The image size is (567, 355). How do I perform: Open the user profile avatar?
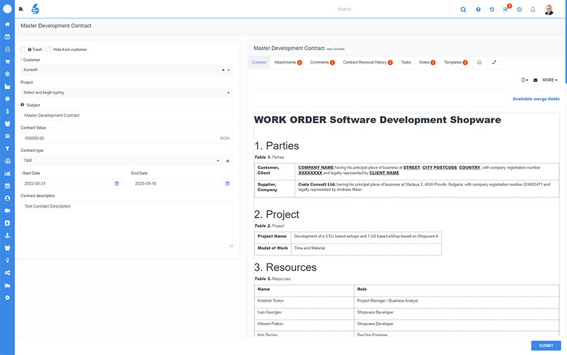click(549, 9)
